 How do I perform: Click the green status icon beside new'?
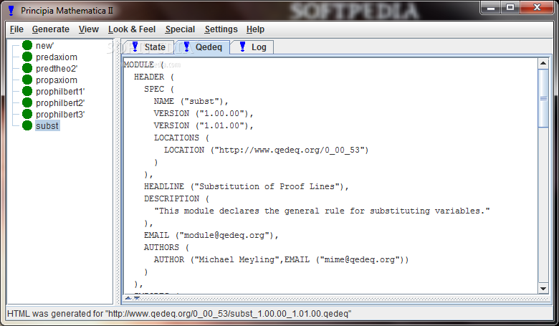coord(27,45)
